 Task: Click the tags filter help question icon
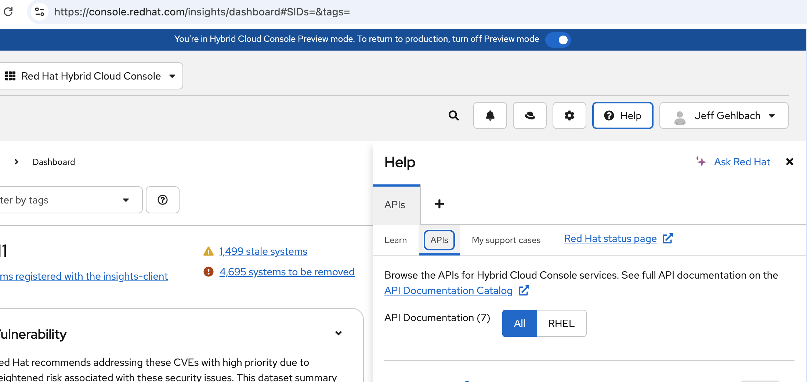pos(163,200)
